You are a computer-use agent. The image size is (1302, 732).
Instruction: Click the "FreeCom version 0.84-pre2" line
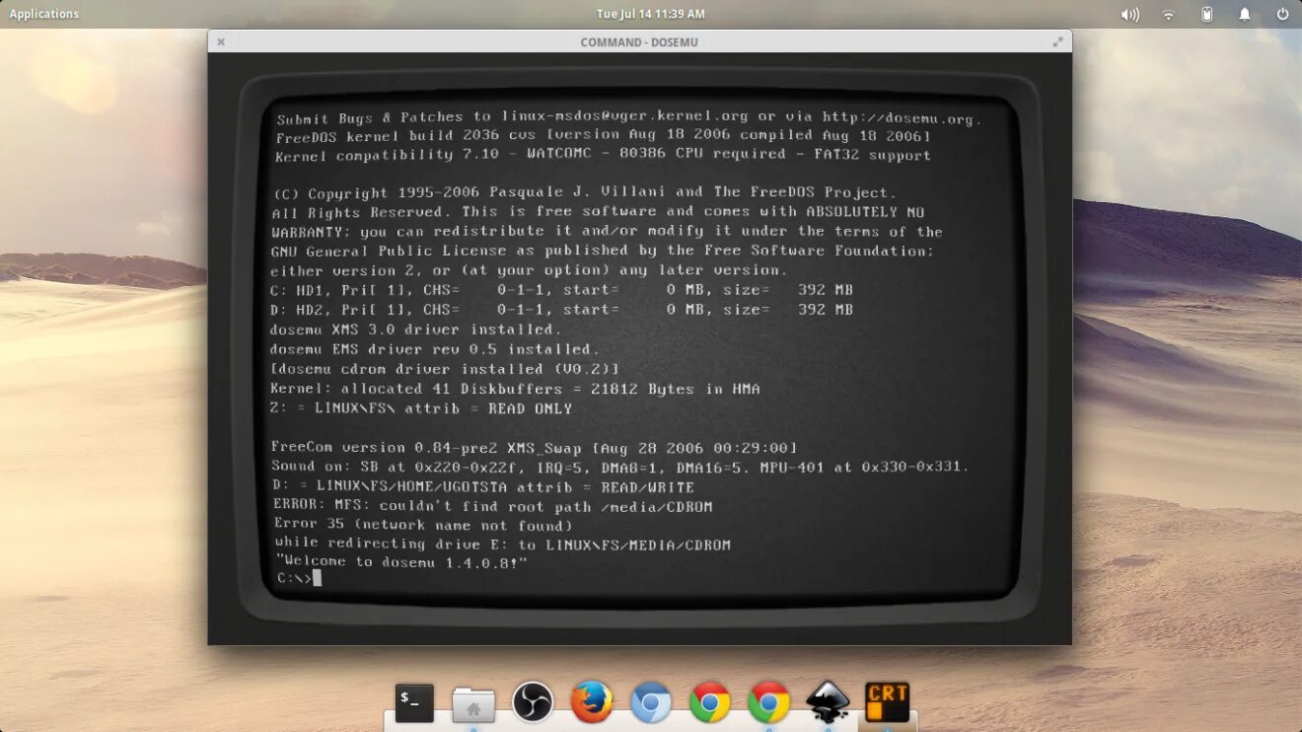point(534,447)
